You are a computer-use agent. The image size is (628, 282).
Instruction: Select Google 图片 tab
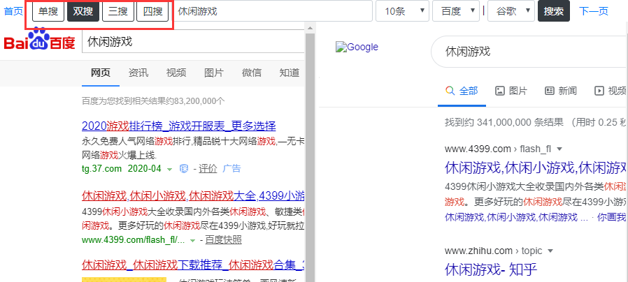click(511, 91)
